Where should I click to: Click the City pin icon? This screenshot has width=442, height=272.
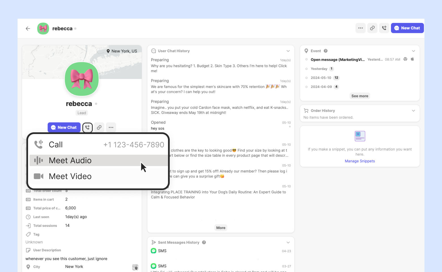pos(28,267)
